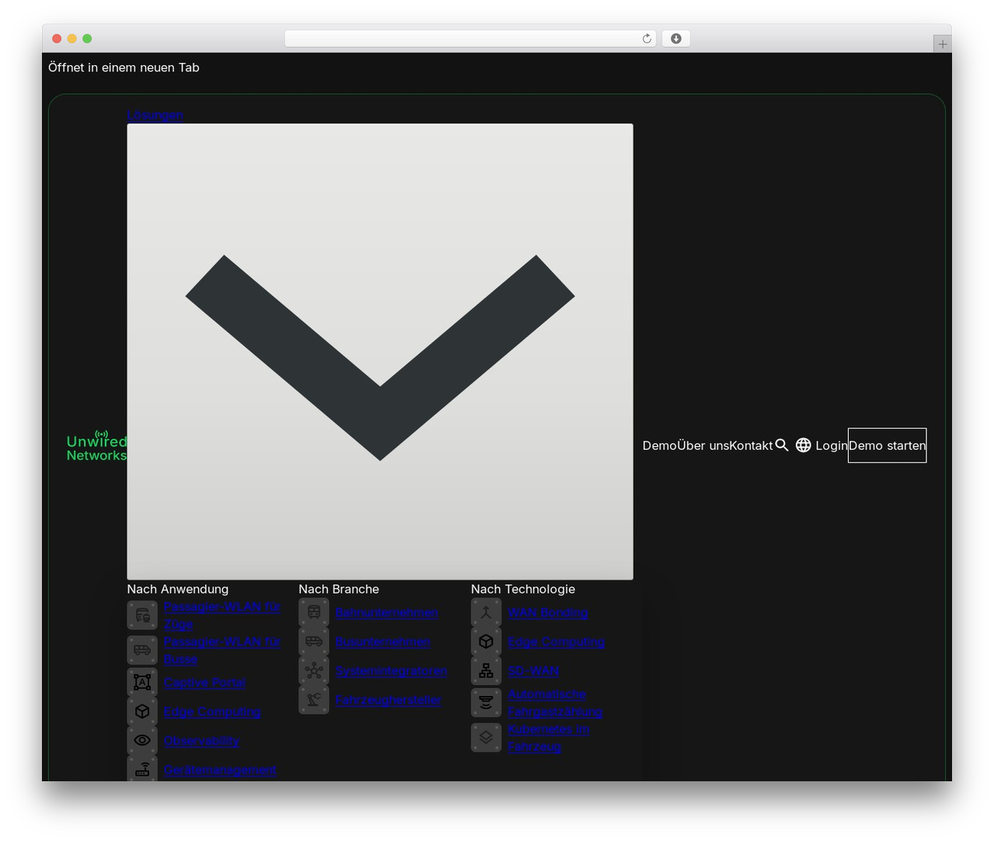This screenshot has width=994, height=841.
Task: Click the train icon beside Bahnunternehmen
Action: (314, 613)
